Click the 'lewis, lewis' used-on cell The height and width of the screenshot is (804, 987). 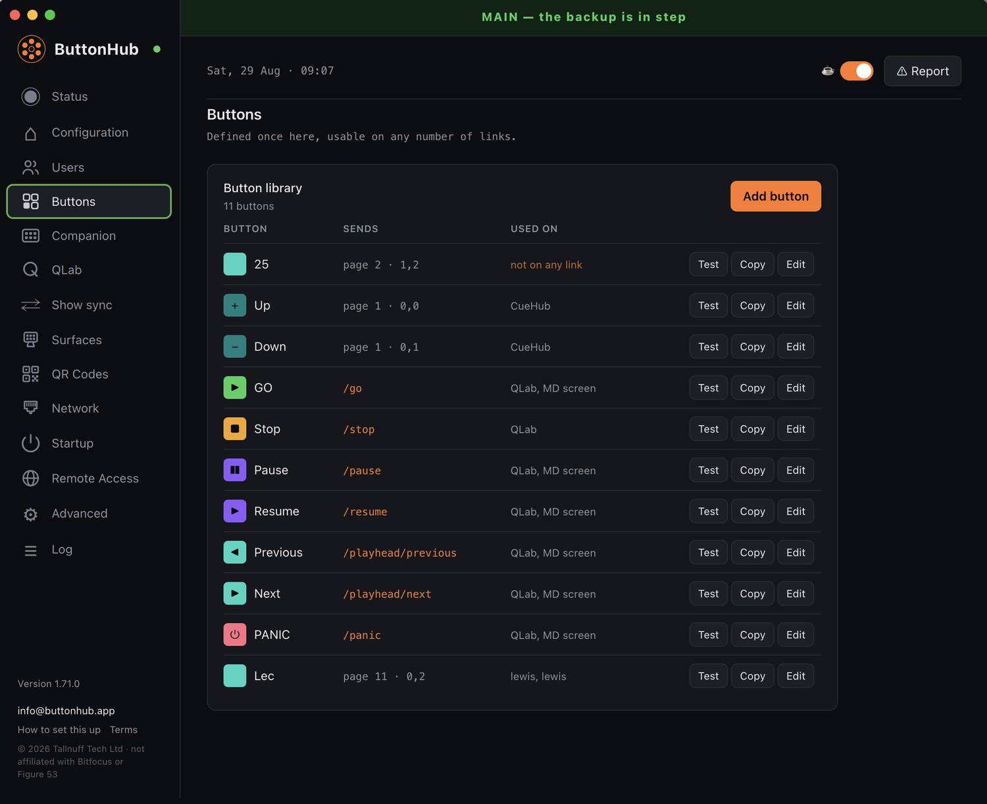538,676
